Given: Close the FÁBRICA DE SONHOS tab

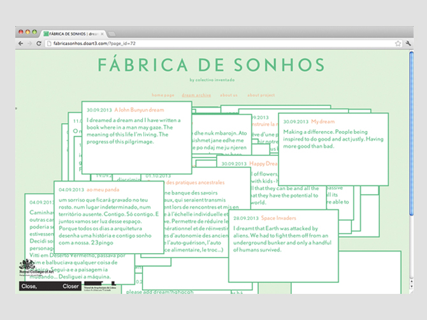Looking at the screenshot, I should click(x=101, y=33).
